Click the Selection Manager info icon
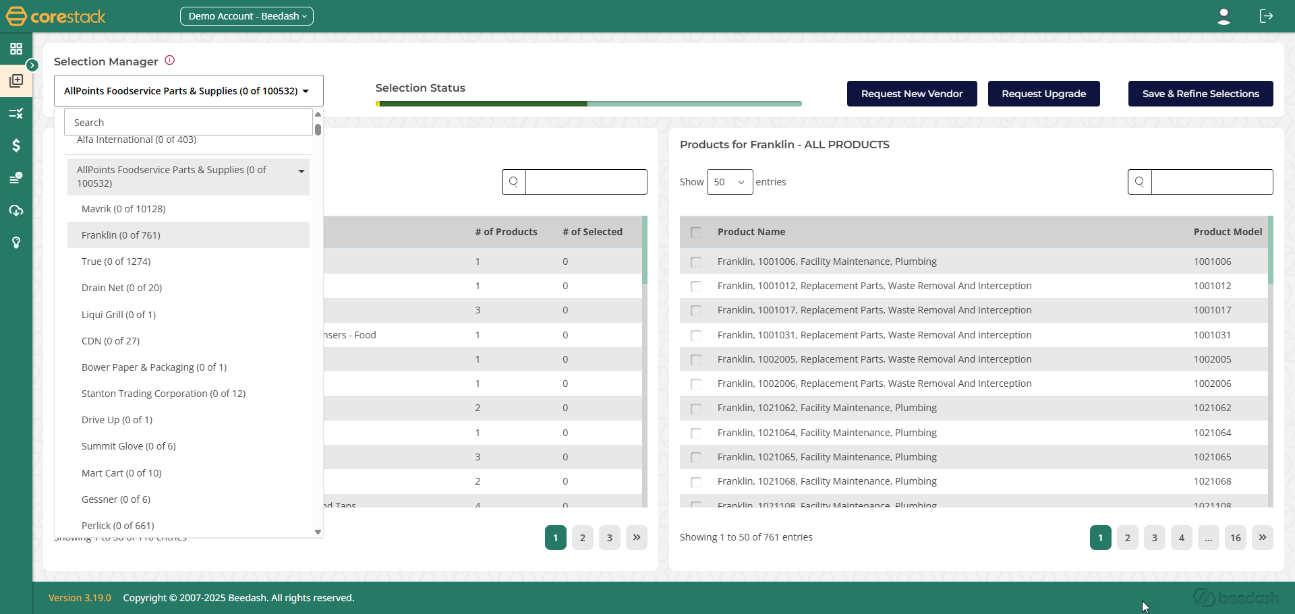The height and width of the screenshot is (614, 1295). click(x=170, y=60)
